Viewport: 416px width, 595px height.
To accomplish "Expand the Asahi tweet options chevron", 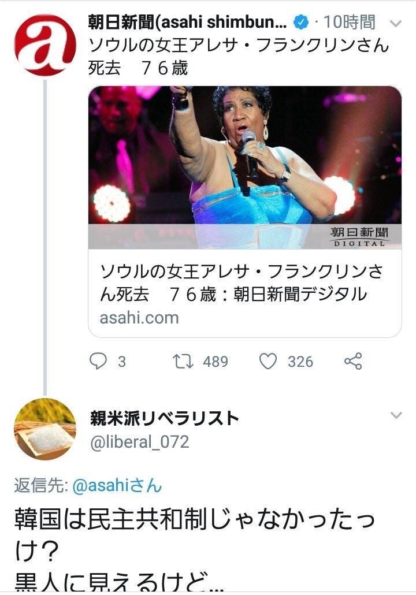I will pyautogui.click(x=396, y=24).
